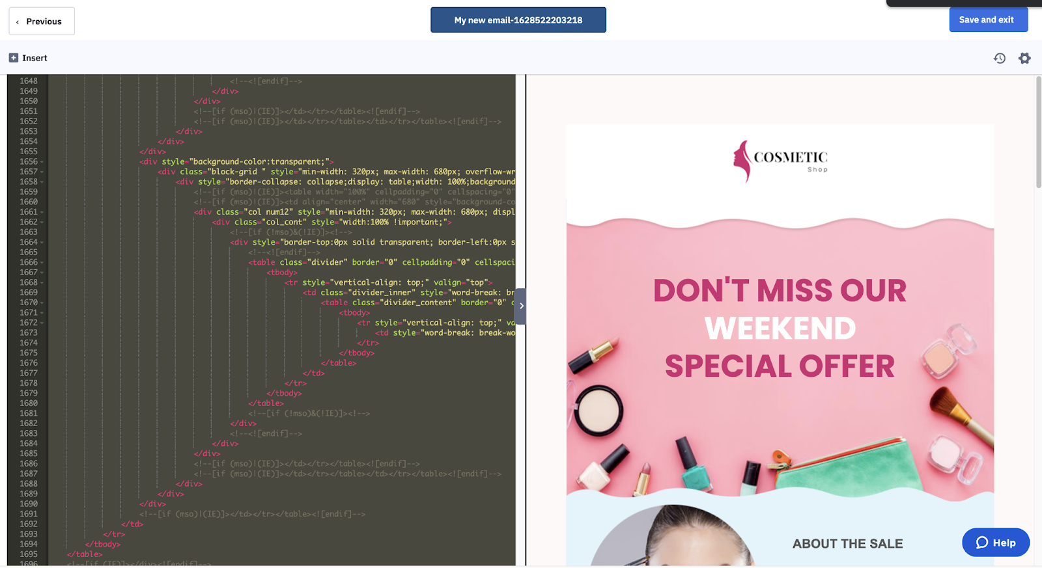Image resolution: width=1042 pixels, height=568 pixels.
Task: Click the 'DON'T MISS OUR' headline in preview
Action: point(780,291)
